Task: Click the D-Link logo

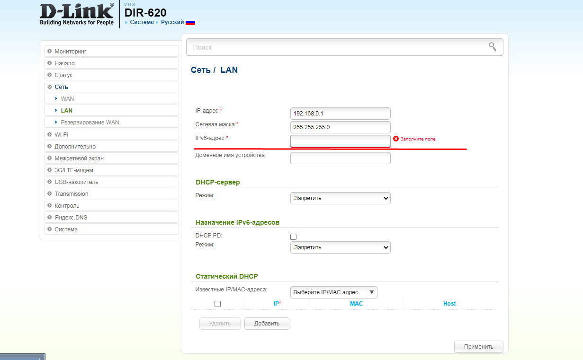Action: tap(77, 14)
